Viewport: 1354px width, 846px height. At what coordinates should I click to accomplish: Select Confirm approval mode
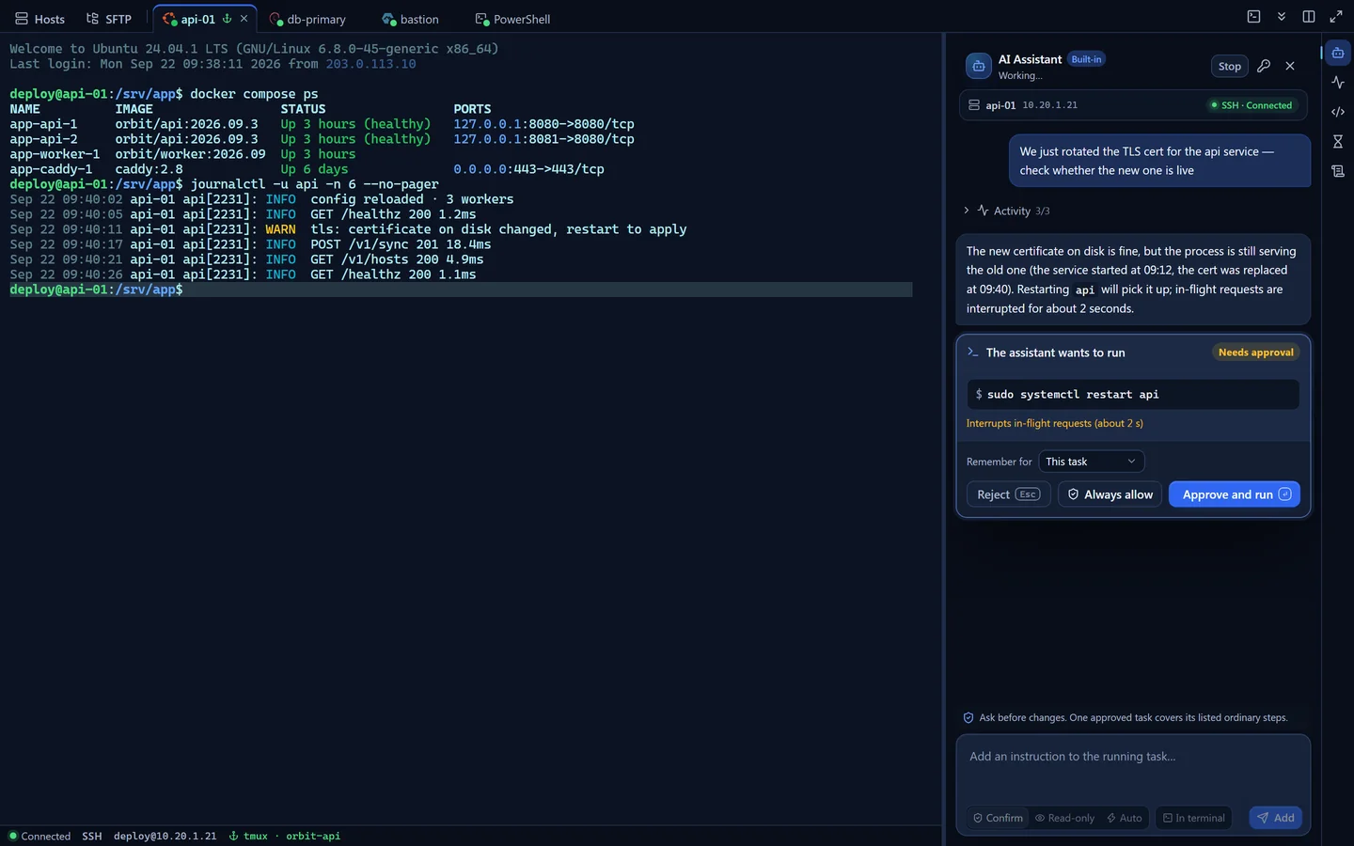click(999, 818)
